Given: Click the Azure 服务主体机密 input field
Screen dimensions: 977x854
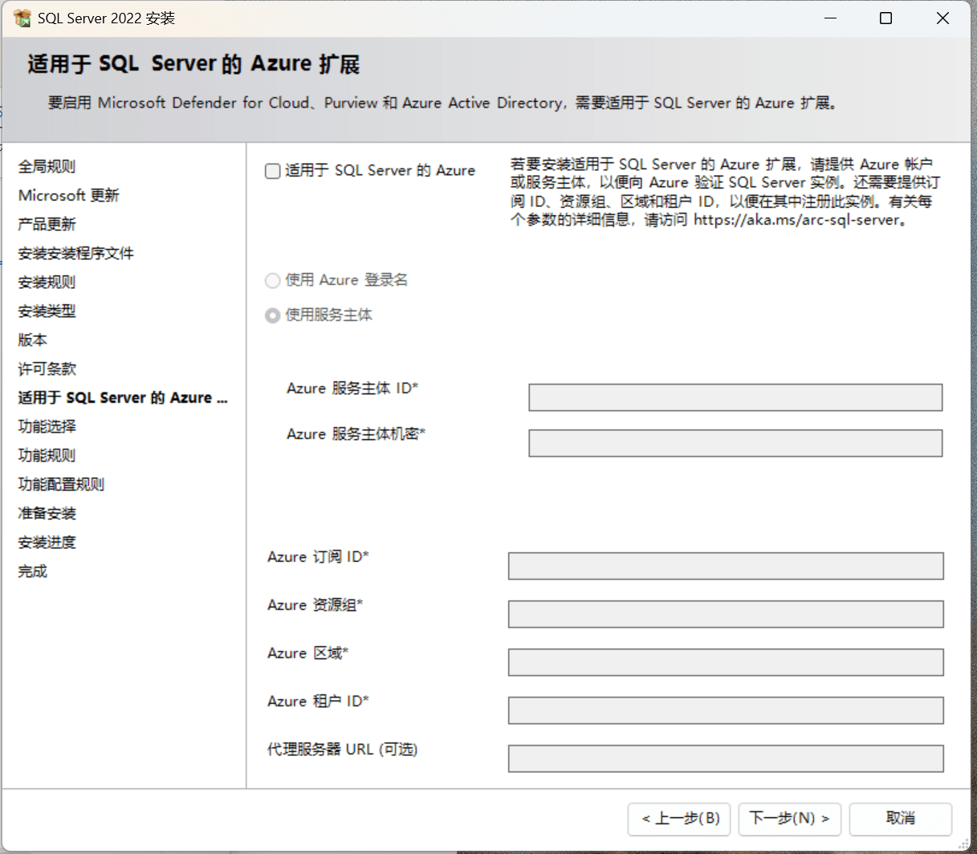Looking at the screenshot, I should tap(735, 443).
